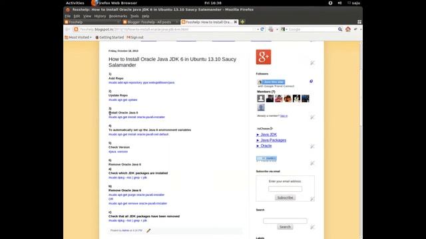Open the AdChoices disclosure icon
The image size is (426, 239).
272,129
